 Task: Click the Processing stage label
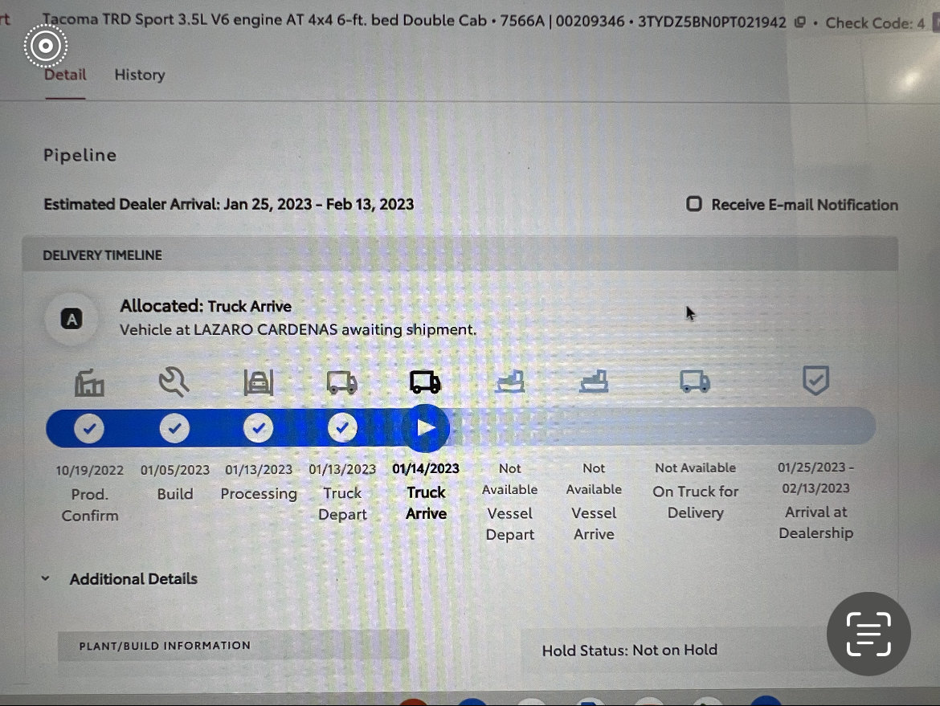pyautogui.click(x=259, y=494)
